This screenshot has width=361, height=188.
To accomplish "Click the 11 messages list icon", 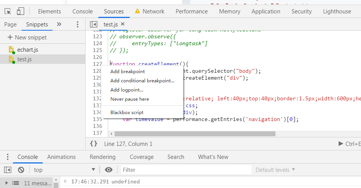I will click(x=16, y=183).
